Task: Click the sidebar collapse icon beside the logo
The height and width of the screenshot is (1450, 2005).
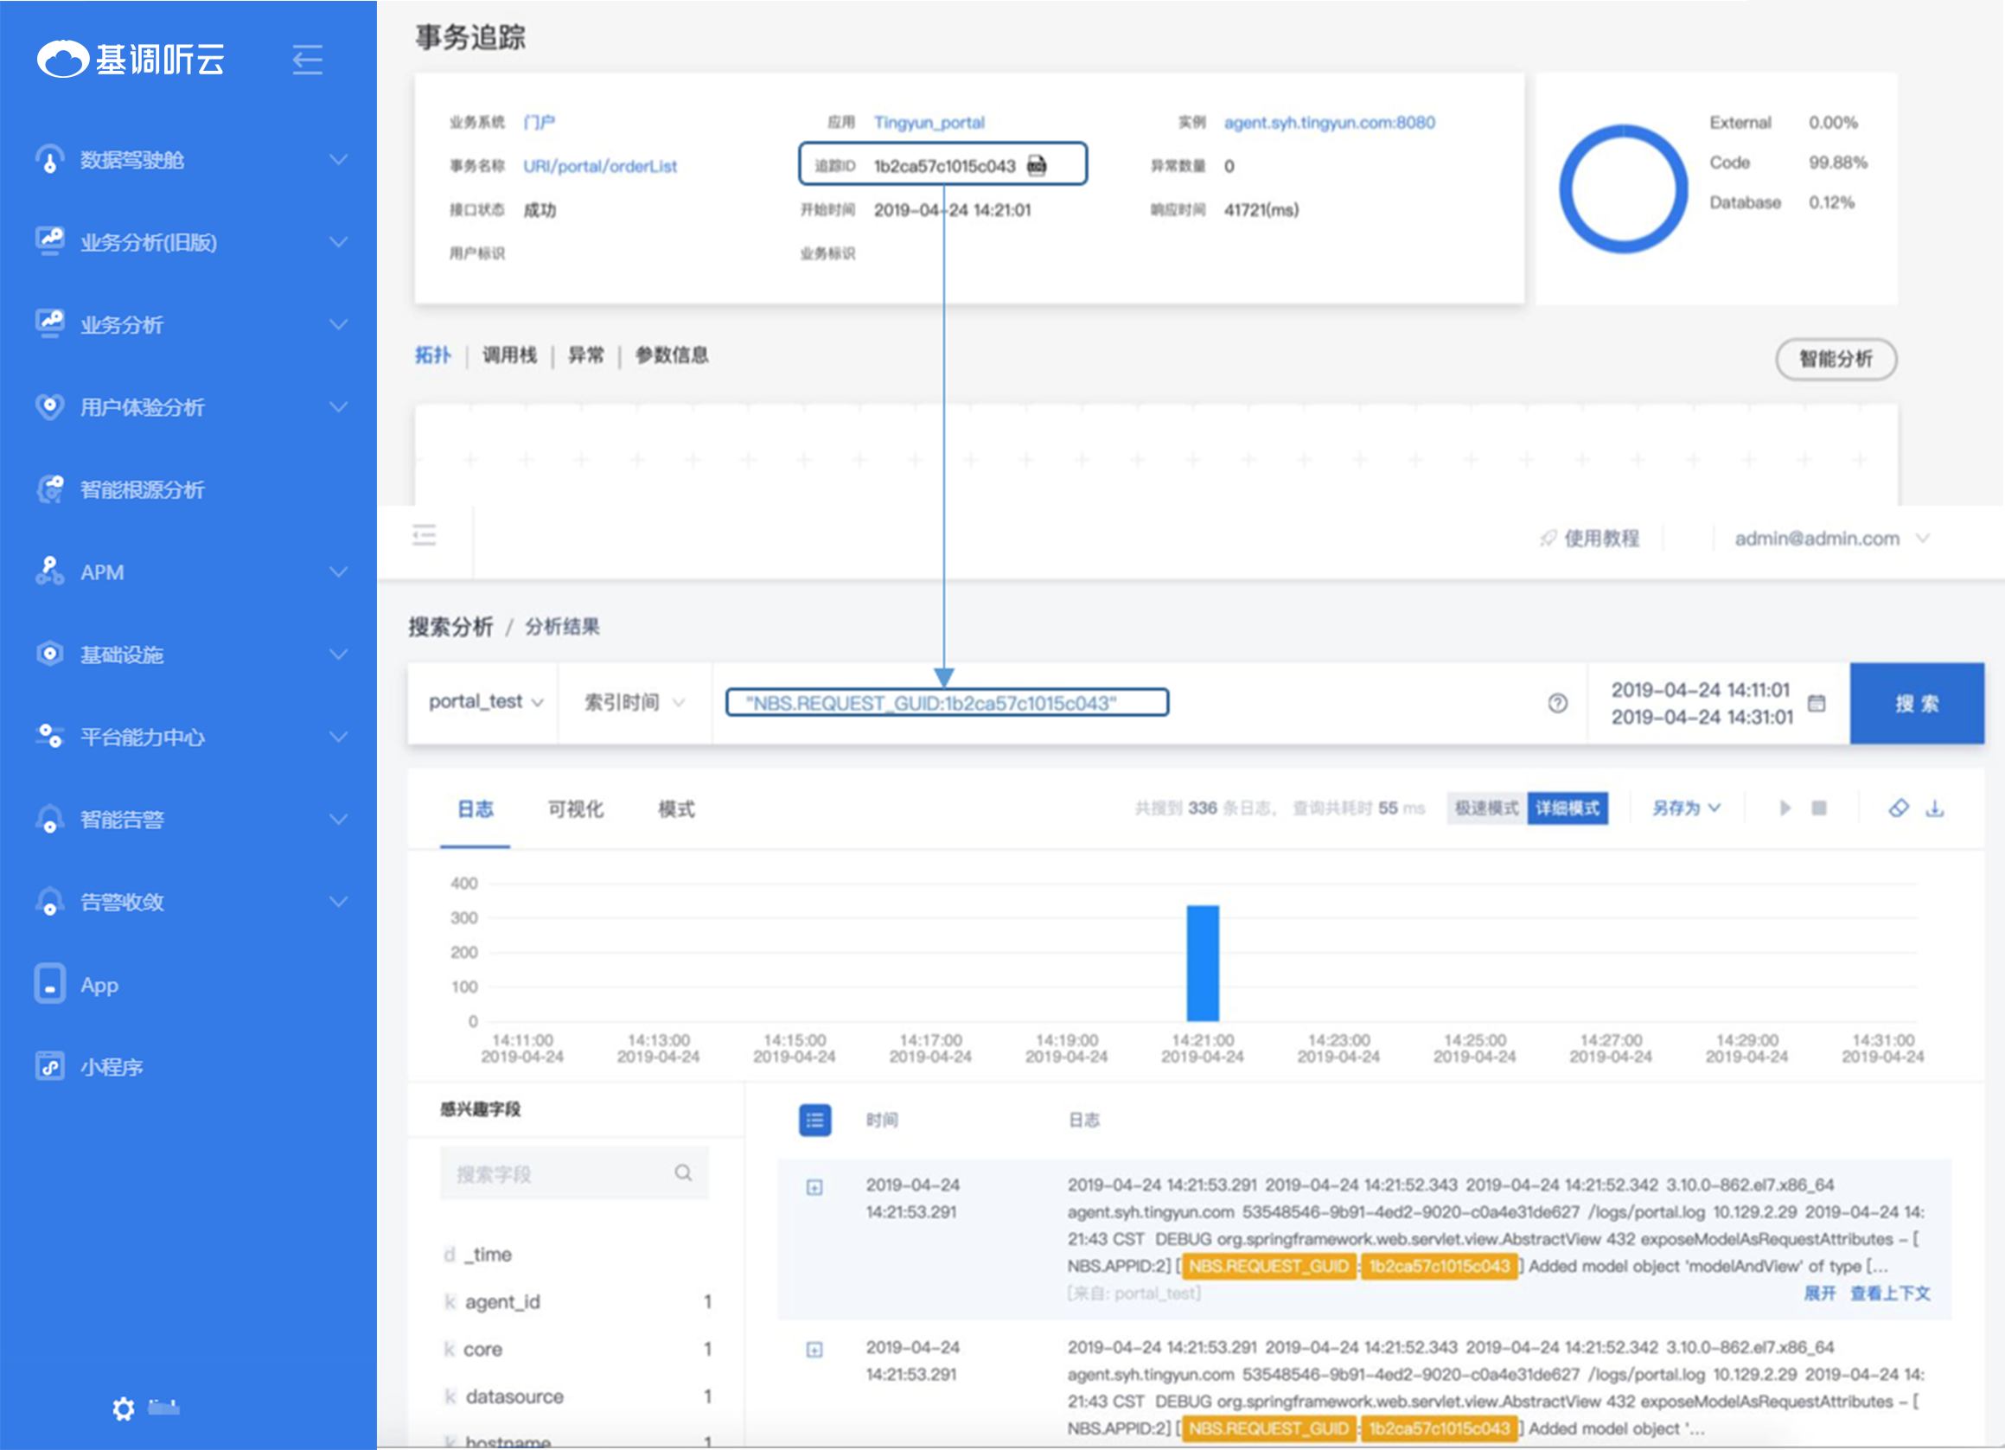Action: tap(307, 61)
